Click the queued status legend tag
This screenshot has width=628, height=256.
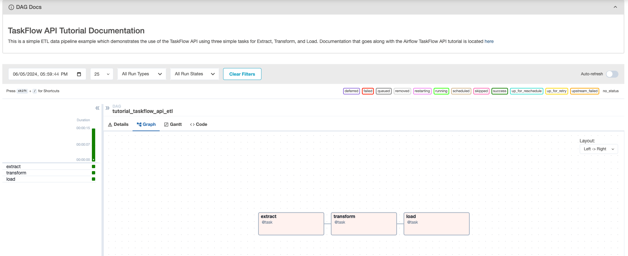pyautogui.click(x=384, y=91)
